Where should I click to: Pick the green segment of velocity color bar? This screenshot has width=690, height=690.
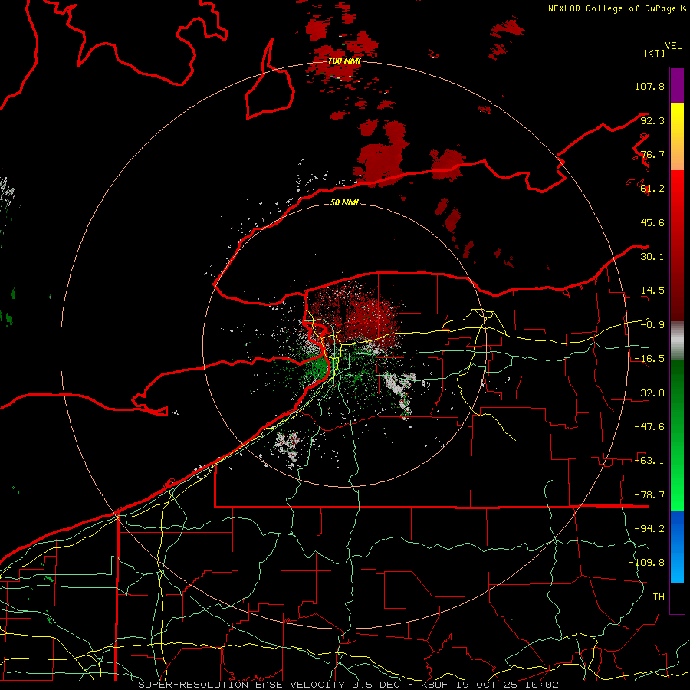click(x=677, y=435)
